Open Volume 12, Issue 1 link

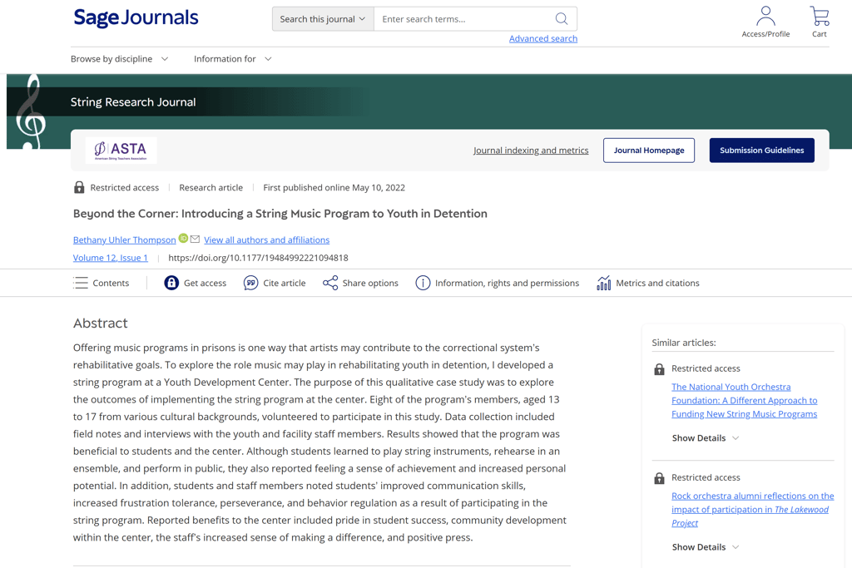[111, 258]
